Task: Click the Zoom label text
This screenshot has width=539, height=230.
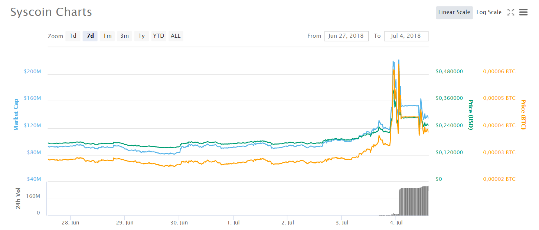Action: point(55,36)
